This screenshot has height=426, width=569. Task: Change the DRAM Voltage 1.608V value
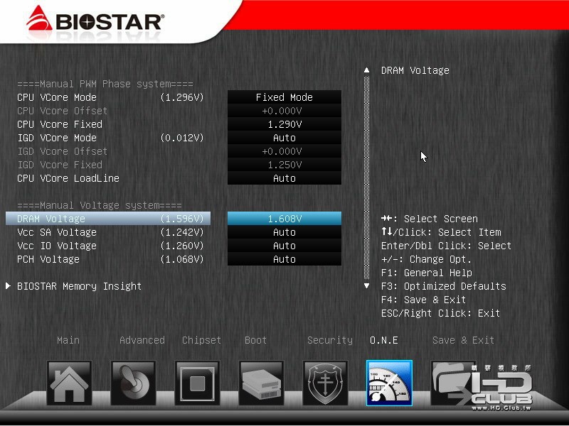tap(284, 219)
